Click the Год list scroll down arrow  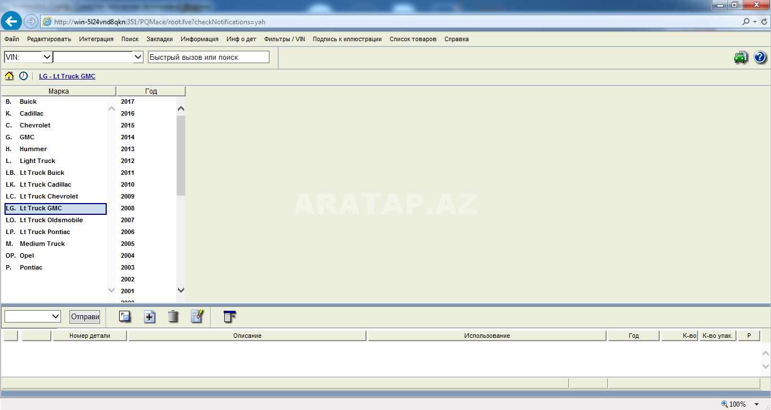pos(181,290)
